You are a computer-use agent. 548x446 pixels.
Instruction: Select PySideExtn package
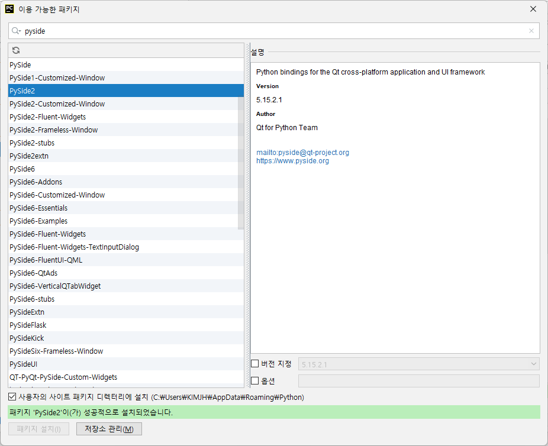point(126,312)
